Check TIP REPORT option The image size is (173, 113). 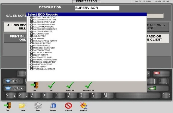32,39
